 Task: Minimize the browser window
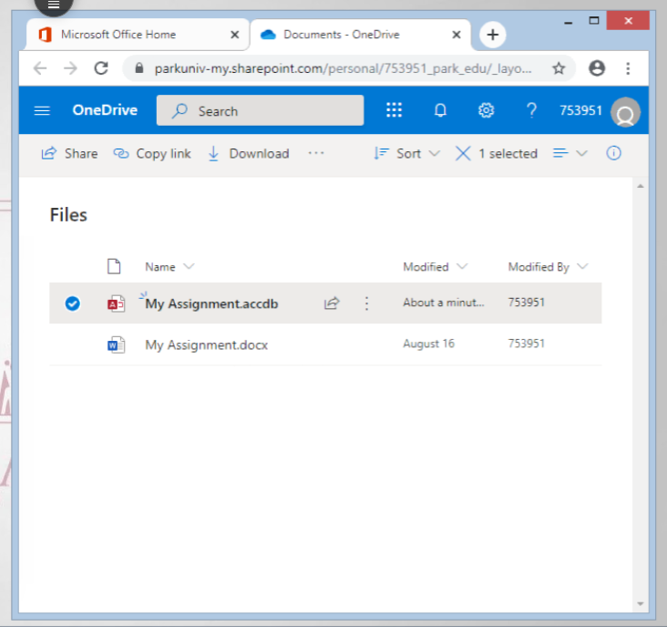[568, 21]
